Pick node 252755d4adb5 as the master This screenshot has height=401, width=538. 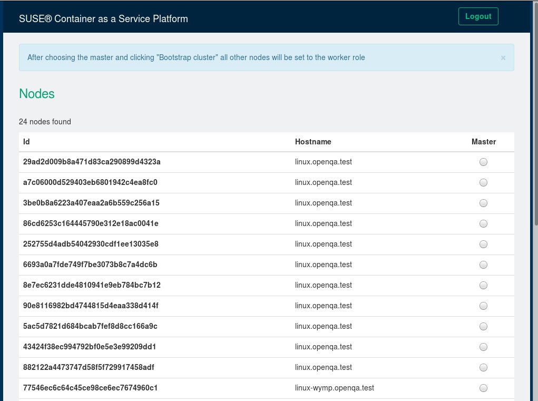tap(483, 244)
